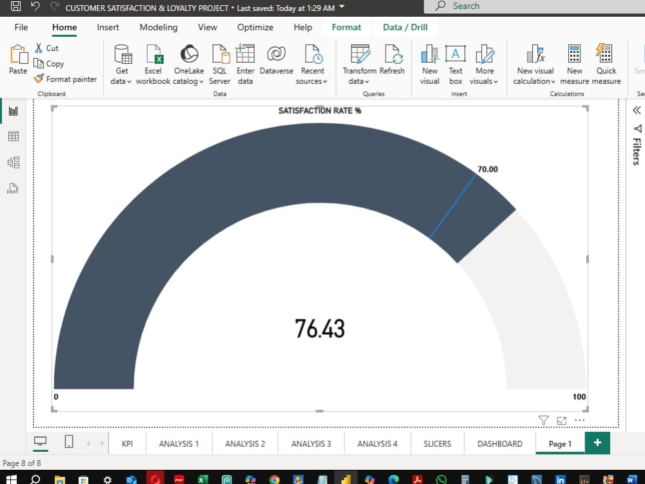The image size is (645, 484).
Task: Open the Transform data dropdown
Action: click(x=359, y=64)
